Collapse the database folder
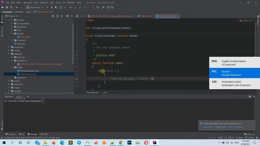This screenshot has width=260, height=146. point(9,54)
